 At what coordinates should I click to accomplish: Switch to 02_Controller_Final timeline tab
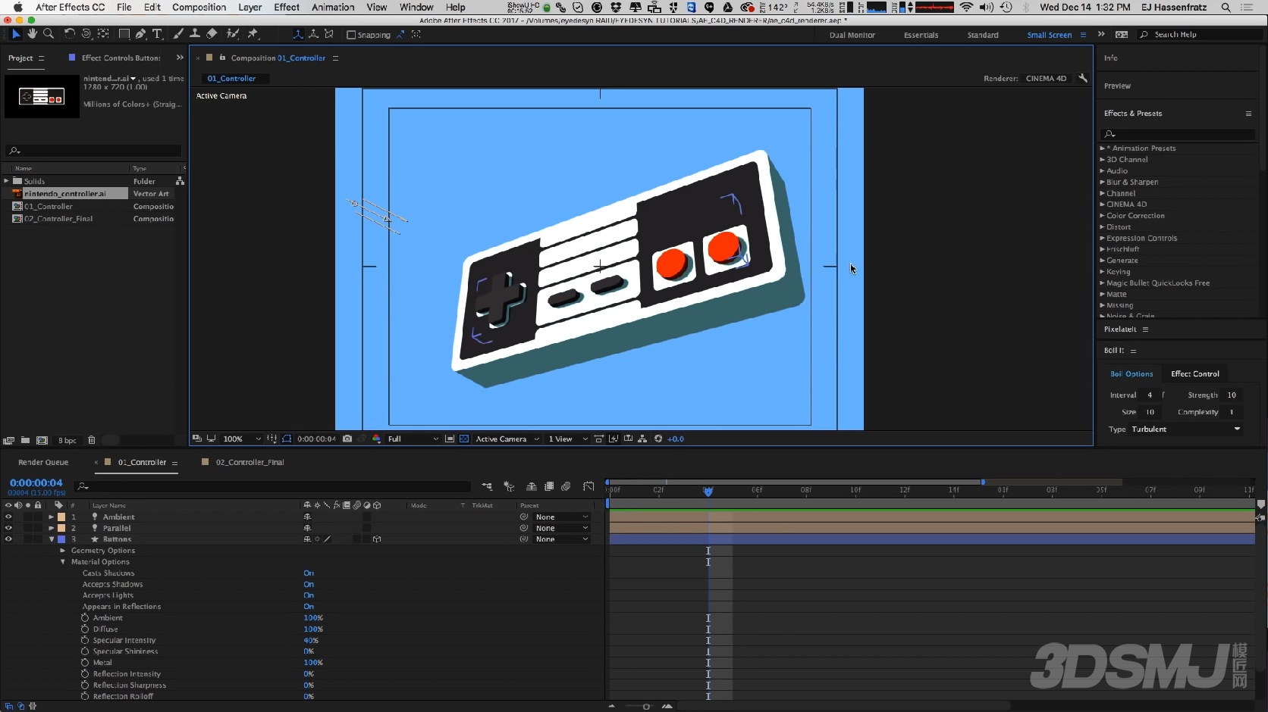(250, 462)
